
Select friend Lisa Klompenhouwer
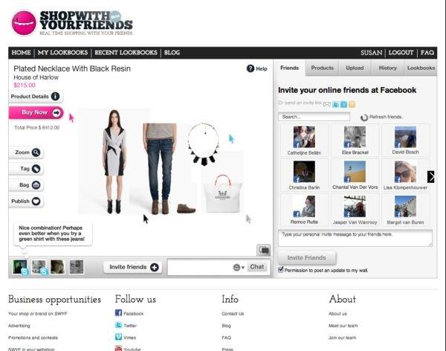[405, 175]
